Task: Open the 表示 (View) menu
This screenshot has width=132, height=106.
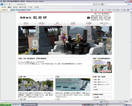Action: pyautogui.click(x=15, y=7)
